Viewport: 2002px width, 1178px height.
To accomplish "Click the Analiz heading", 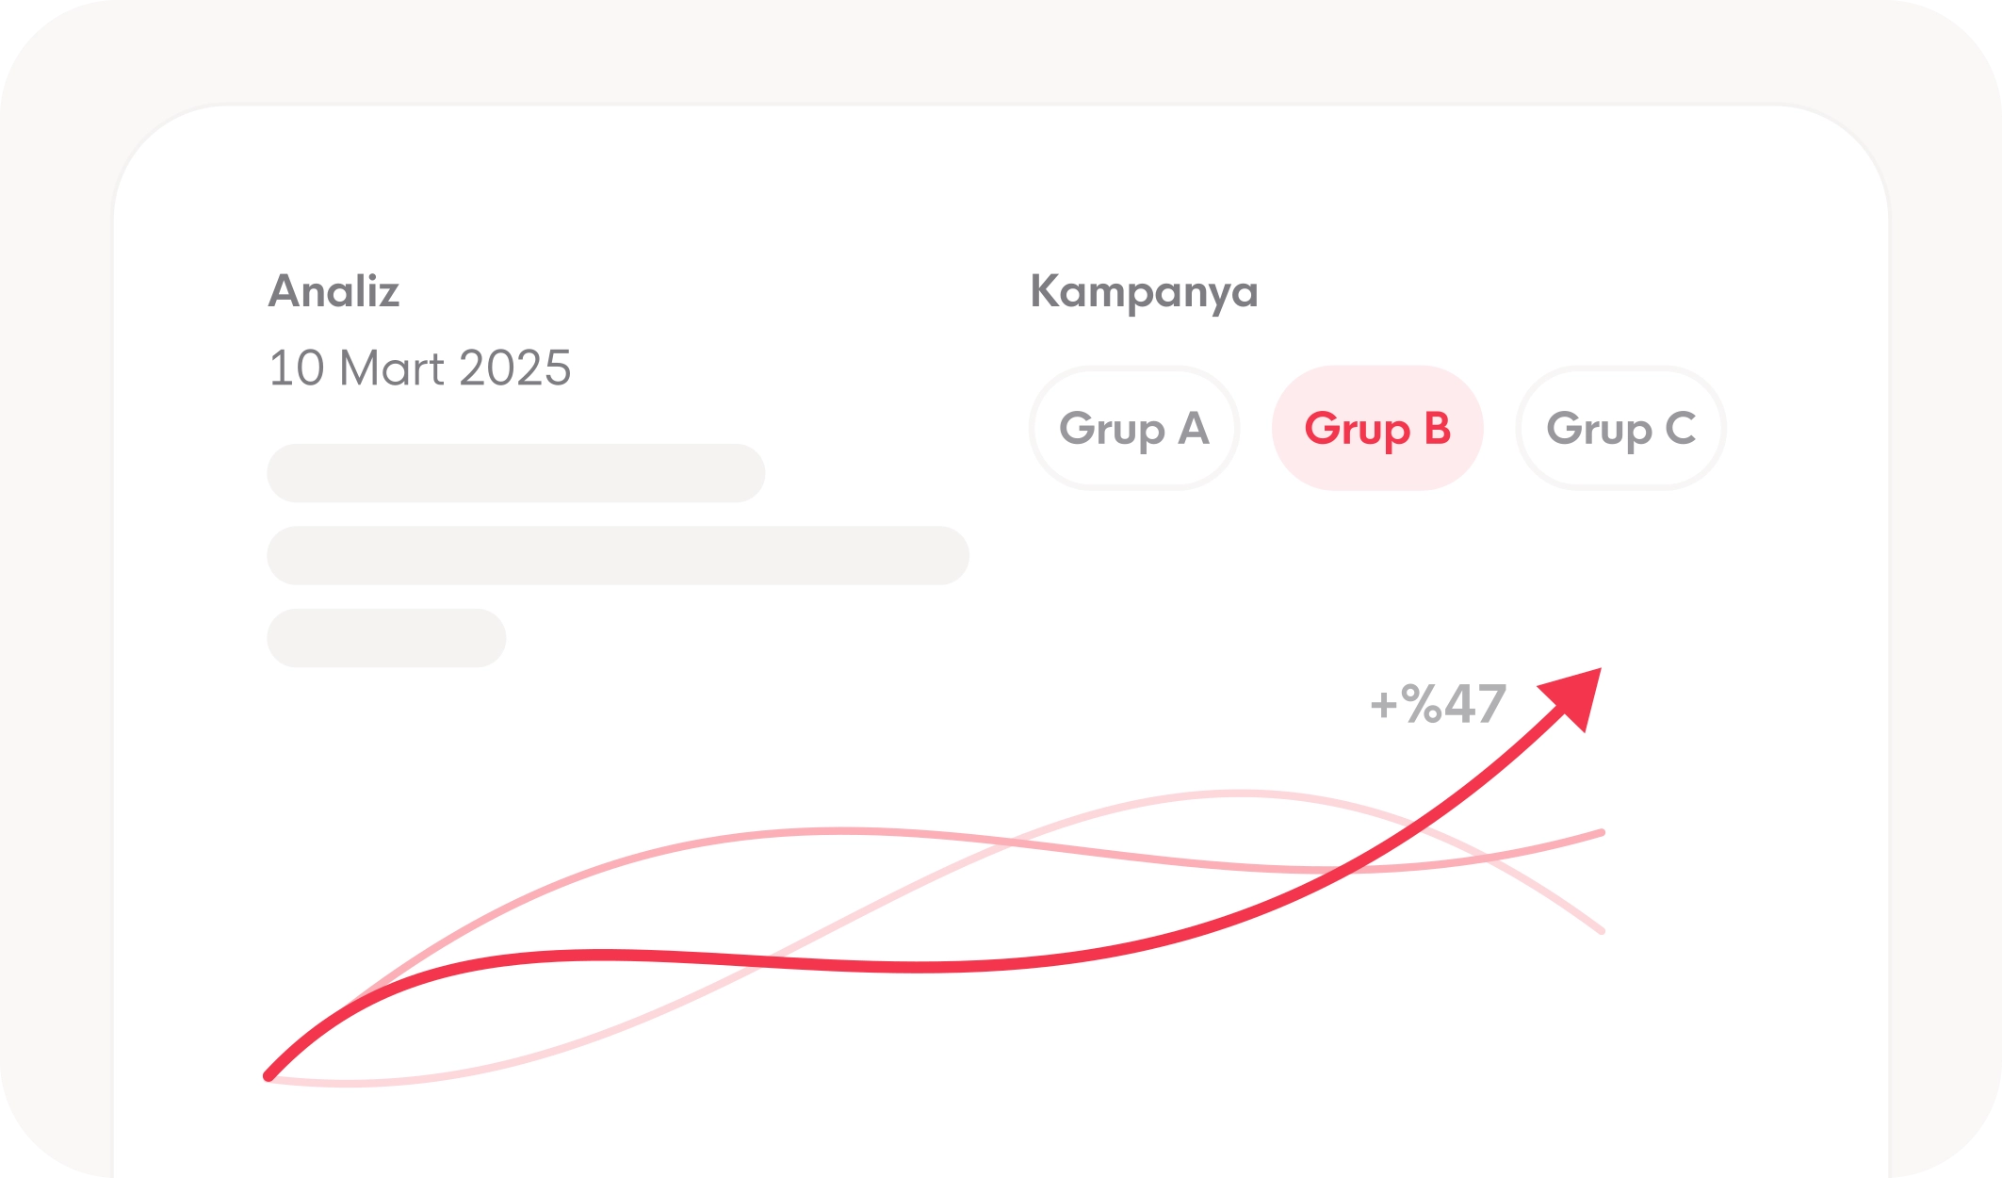I will pyautogui.click(x=334, y=291).
